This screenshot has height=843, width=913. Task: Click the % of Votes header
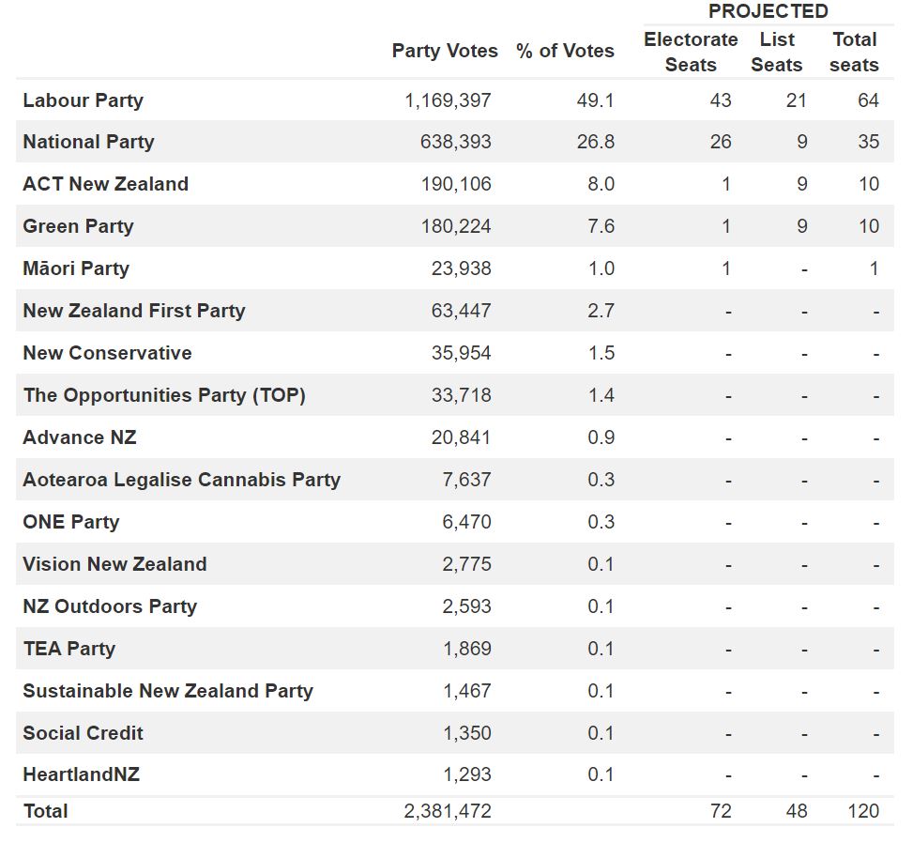coord(565,51)
